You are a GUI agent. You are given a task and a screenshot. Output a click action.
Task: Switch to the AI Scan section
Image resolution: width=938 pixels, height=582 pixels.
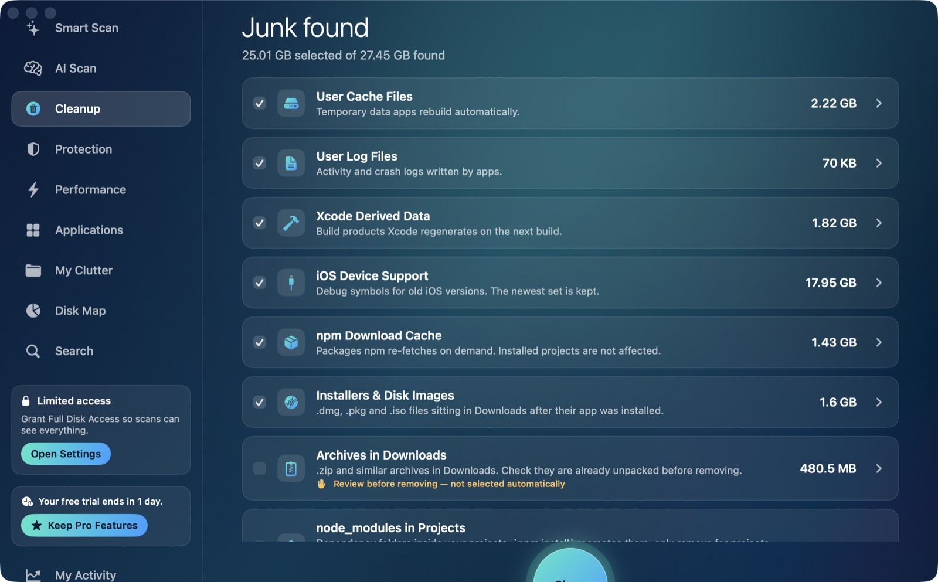pyautogui.click(x=101, y=69)
